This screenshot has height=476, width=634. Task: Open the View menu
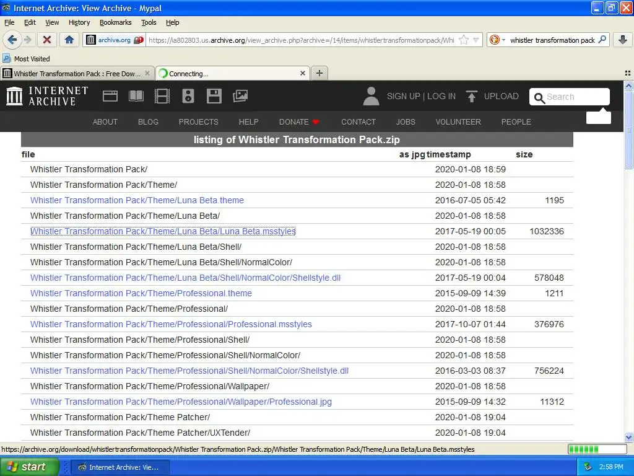pos(52,22)
